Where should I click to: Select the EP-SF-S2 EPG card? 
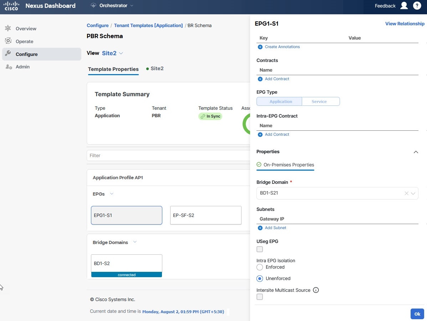click(x=205, y=216)
